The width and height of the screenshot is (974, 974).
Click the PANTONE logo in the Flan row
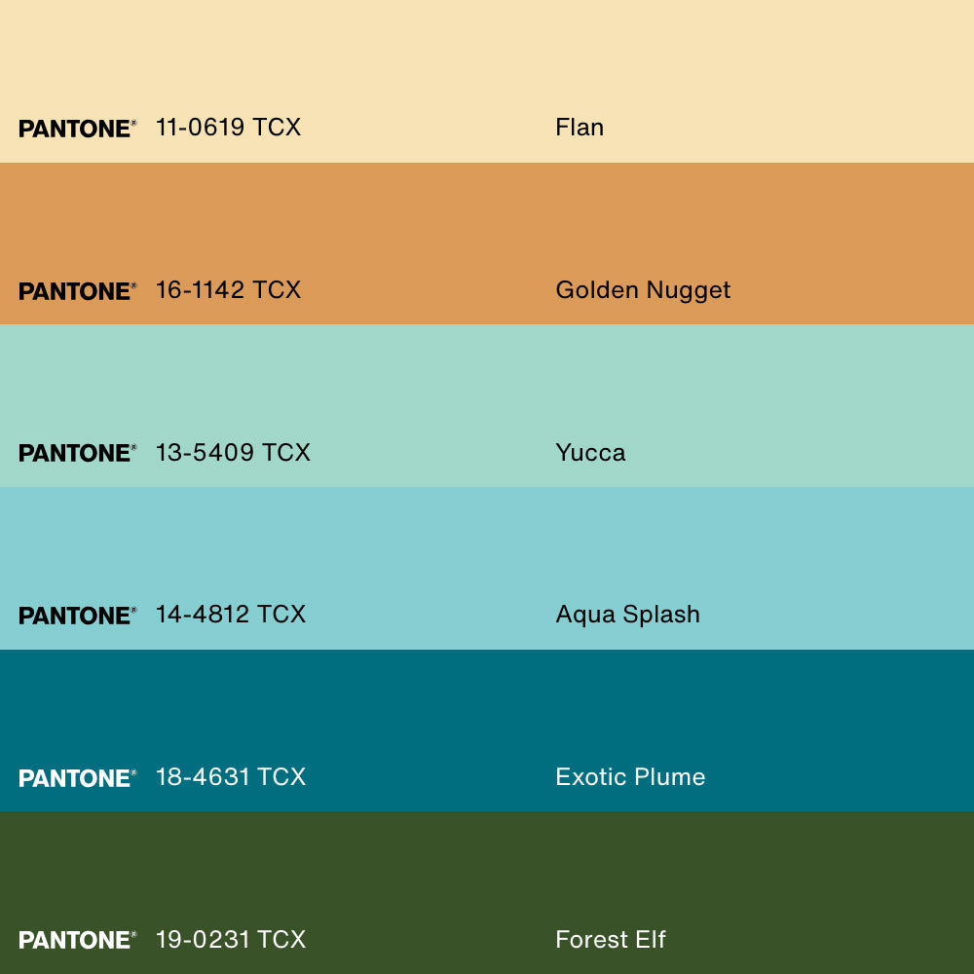point(77,129)
